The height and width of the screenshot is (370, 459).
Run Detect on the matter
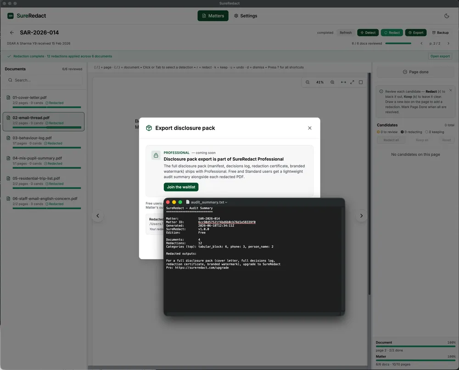368,33
